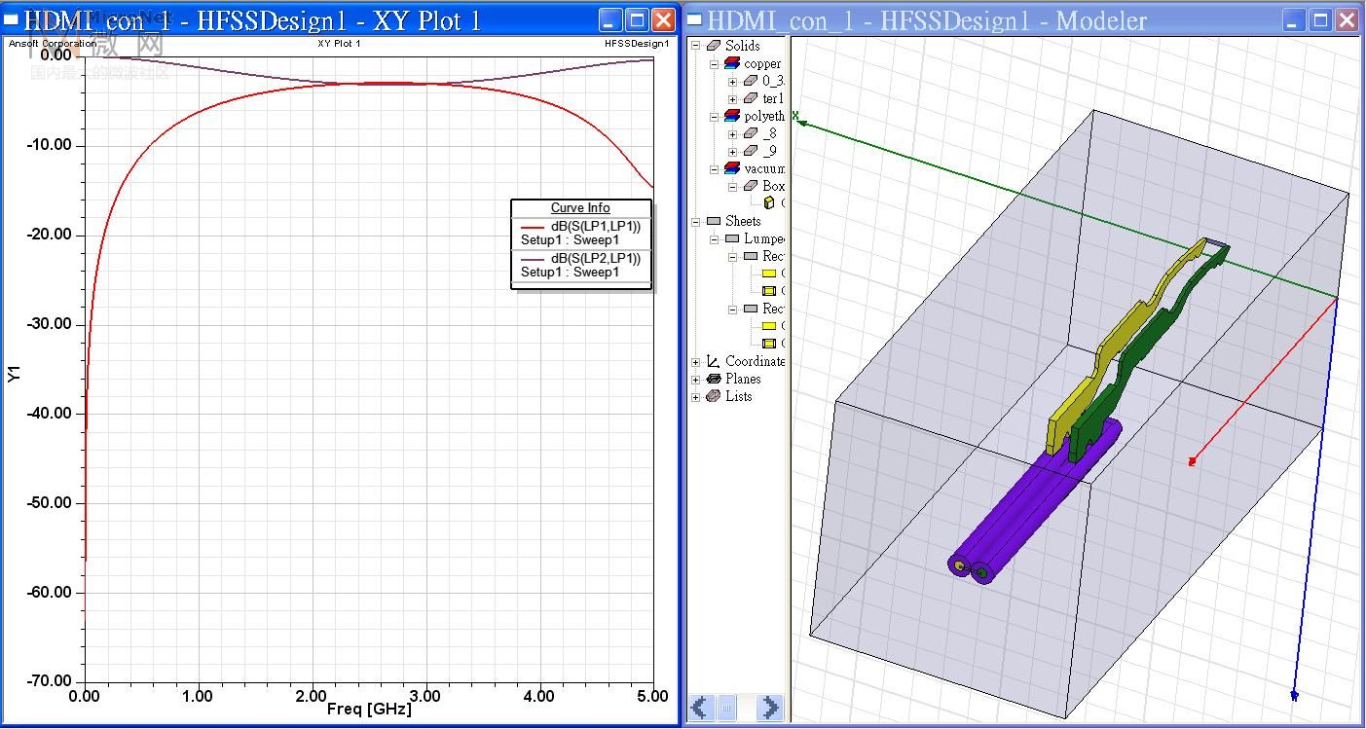Screen dimensions: 1366x729
Task: Collapse the polyethylene node
Action: (x=714, y=116)
